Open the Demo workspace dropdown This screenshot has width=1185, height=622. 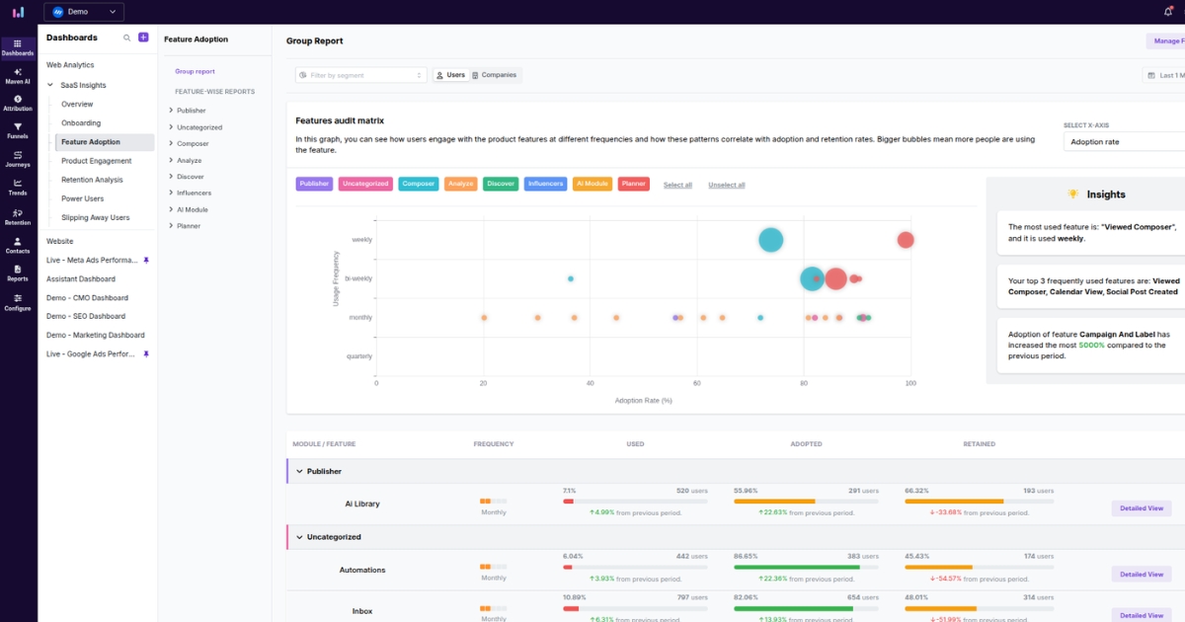click(x=84, y=11)
